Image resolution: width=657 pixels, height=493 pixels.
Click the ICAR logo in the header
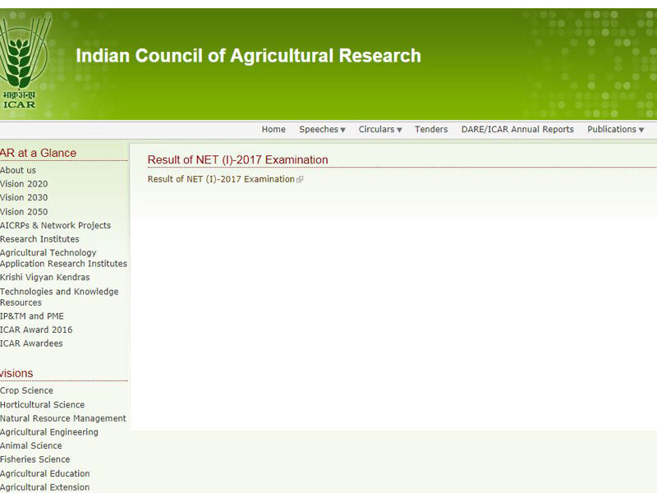pos(25,63)
